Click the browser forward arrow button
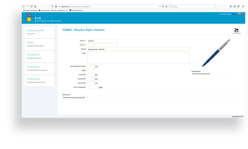The height and width of the screenshot is (149, 248). pos(28,6)
